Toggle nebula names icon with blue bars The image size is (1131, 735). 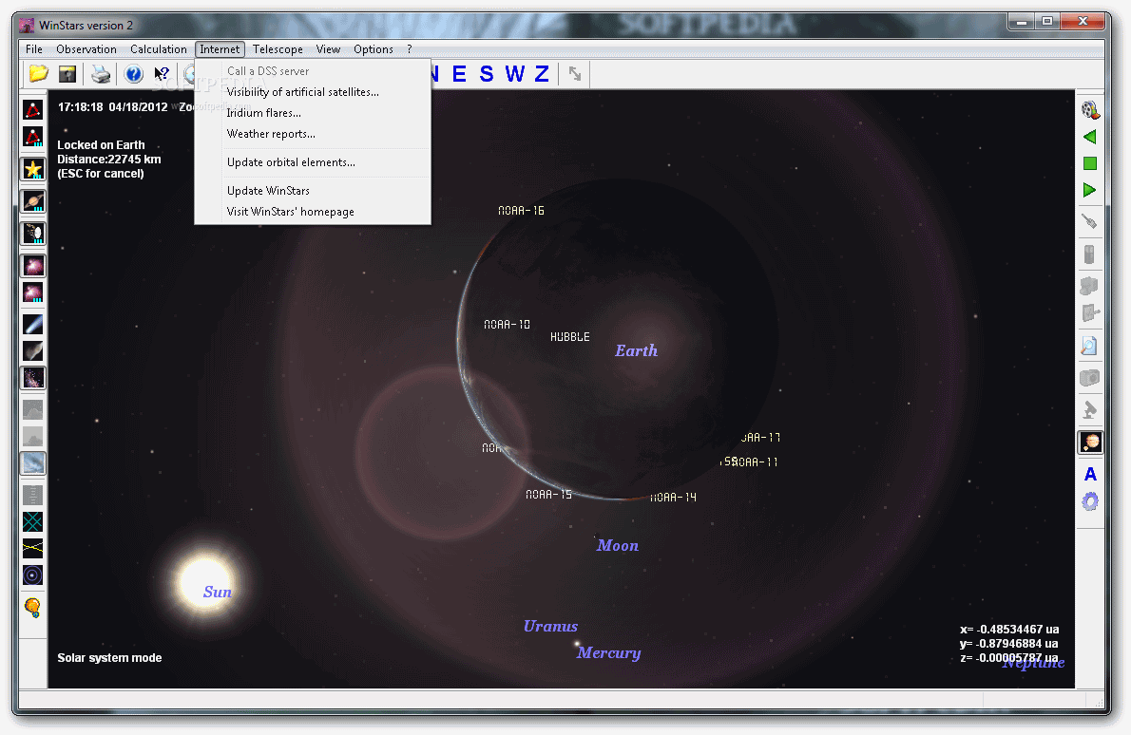point(32,292)
